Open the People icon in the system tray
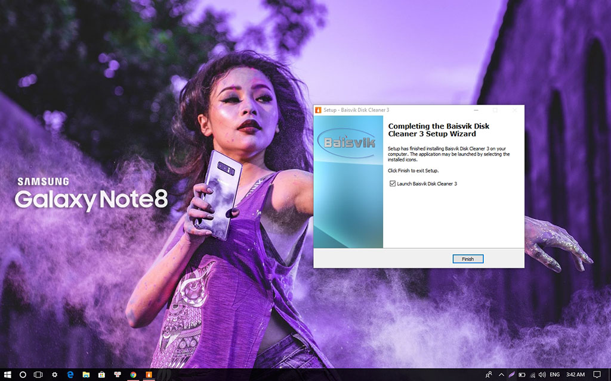 [489, 375]
